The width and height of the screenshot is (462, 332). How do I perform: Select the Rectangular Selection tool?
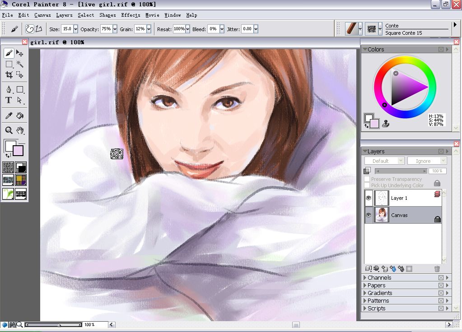click(9, 64)
